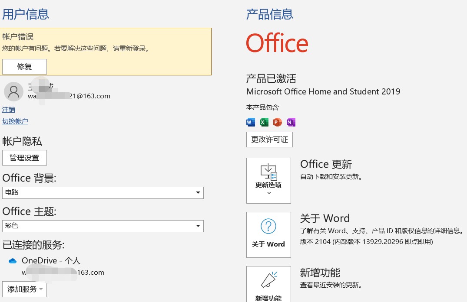The width and height of the screenshot is (467, 302).
Task: Click the user avatar profile icon
Action: pyautogui.click(x=14, y=91)
